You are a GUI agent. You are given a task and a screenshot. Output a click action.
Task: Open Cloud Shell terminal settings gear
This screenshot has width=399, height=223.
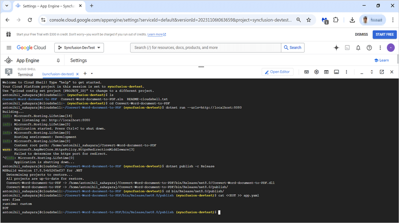pyautogui.click(x=316, y=72)
